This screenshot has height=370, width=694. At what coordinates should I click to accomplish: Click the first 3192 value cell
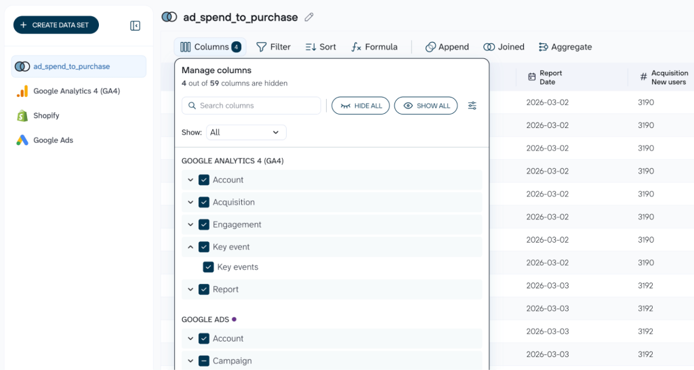pyautogui.click(x=646, y=285)
